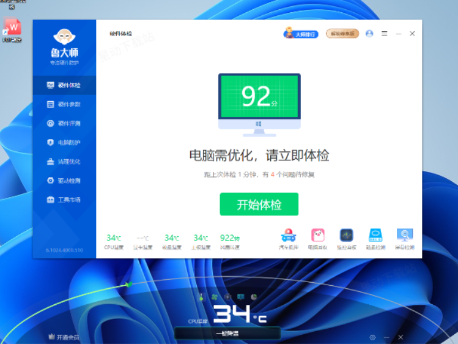Select 清理优化 in the sidebar
This screenshot has width=458, height=344.
64,162
